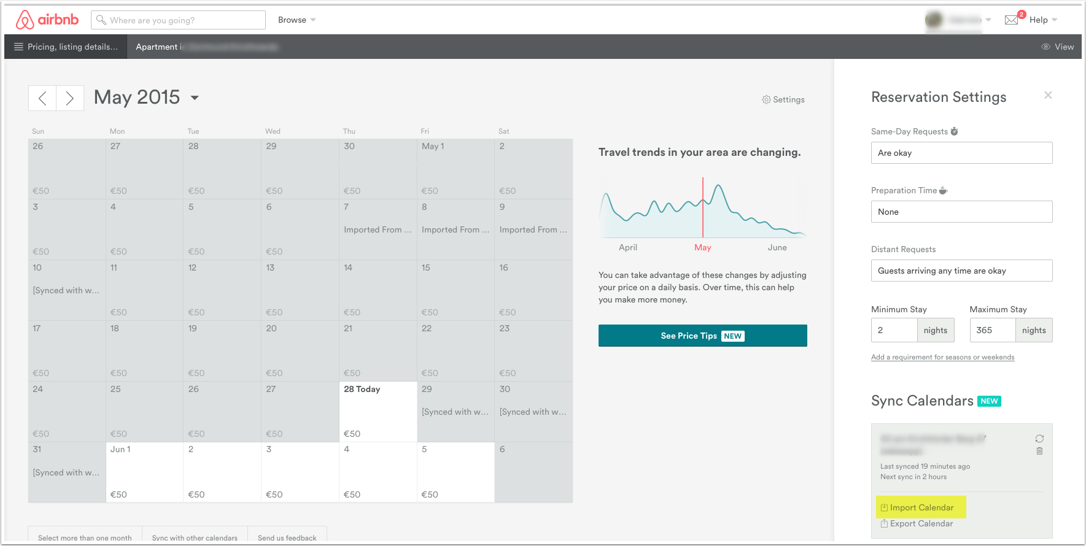The image size is (1086, 546).
Task: Click the Maximum Stay nights field
Action: (993, 330)
